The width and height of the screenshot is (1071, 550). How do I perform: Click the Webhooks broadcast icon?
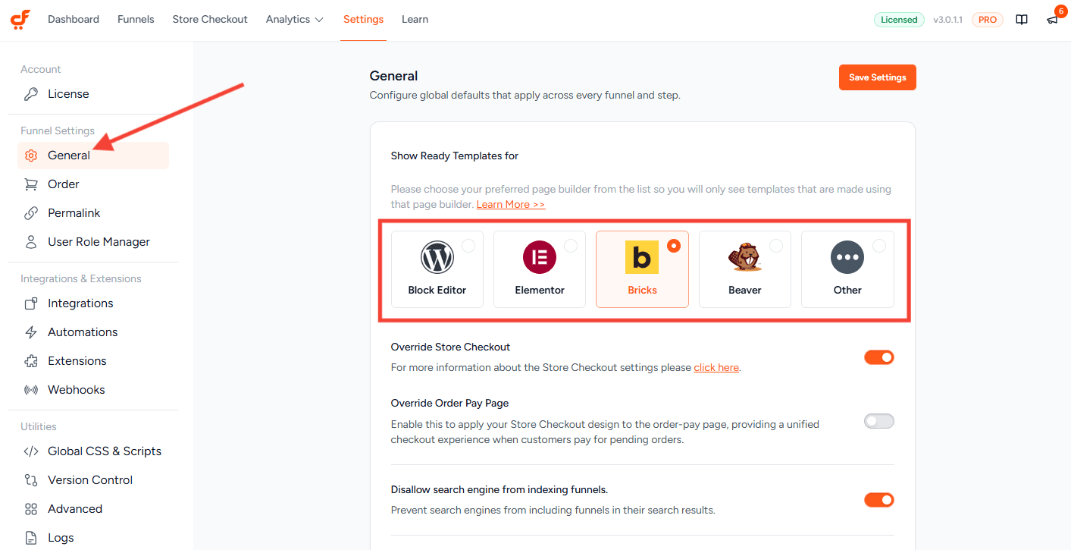pos(31,390)
